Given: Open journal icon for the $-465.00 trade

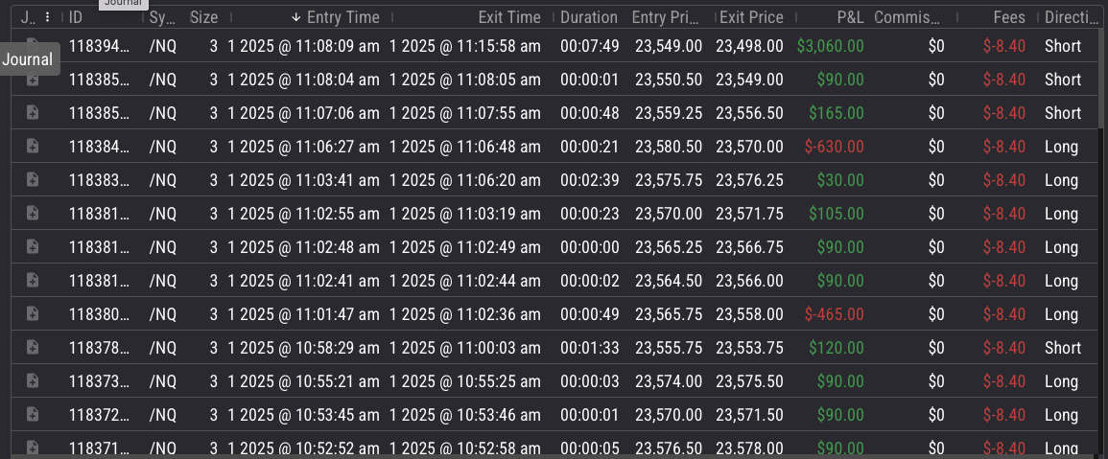Looking at the screenshot, I should click(32, 313).
